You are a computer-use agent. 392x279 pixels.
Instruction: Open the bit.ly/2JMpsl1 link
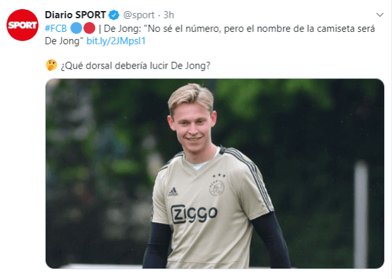tap(116, 41)
